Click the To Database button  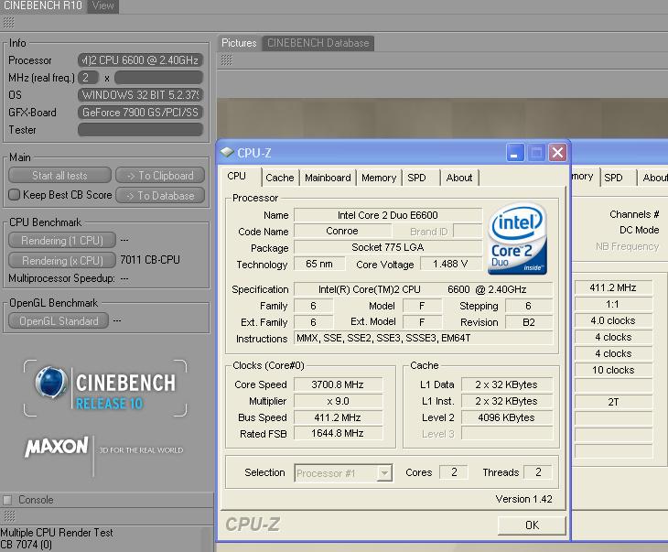[160, 195]
